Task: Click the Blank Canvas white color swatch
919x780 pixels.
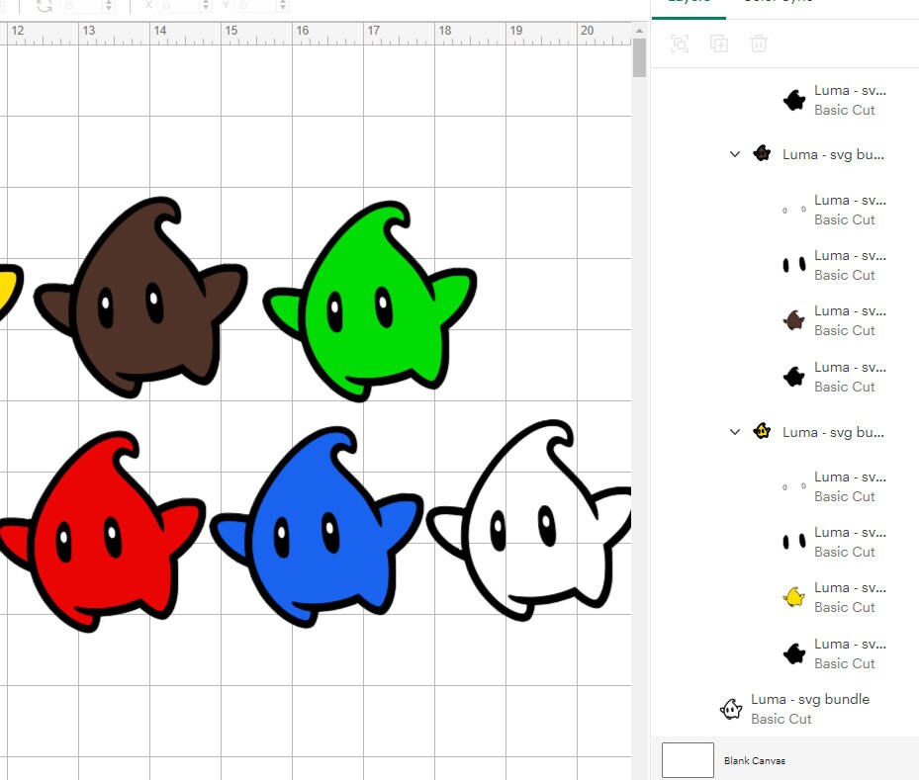Action: [x=688, y=759]
